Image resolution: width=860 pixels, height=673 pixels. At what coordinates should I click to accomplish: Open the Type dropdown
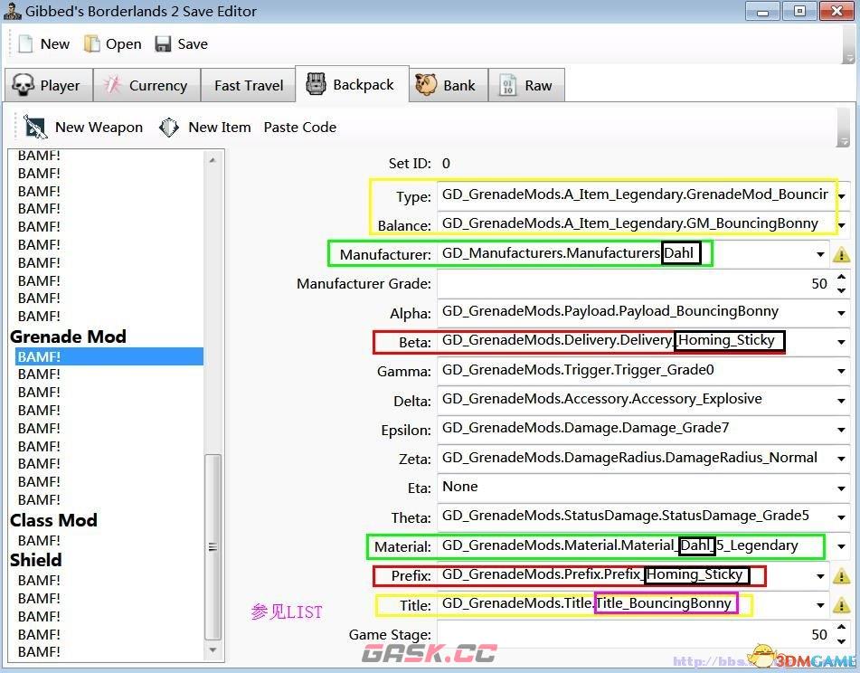(841, 196)
